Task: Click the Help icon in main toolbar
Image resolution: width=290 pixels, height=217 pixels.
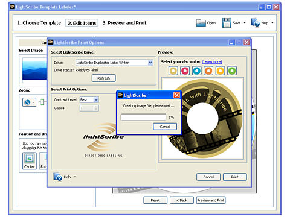Action: point(255,22)
